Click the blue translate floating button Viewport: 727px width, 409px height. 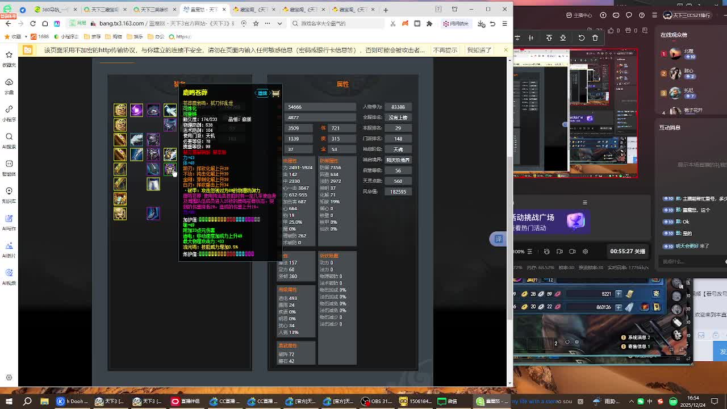(498, 239)
